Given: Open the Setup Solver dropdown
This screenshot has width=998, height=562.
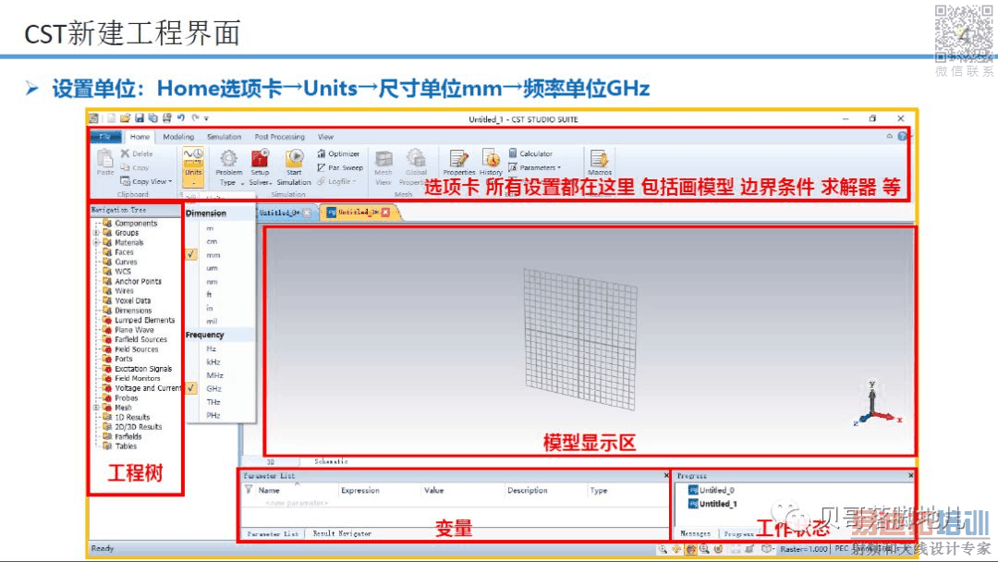Looking at the screenshot, I should [x=260, y=167].
